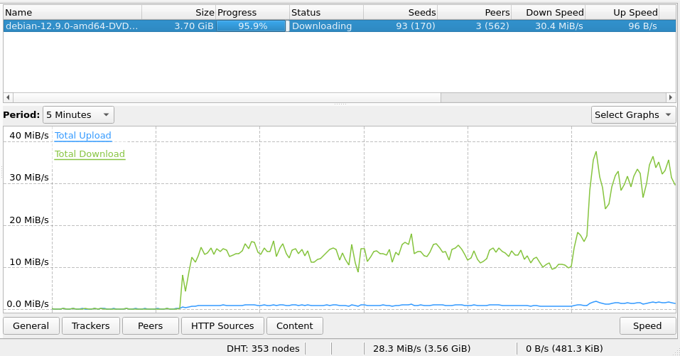
Task: Select the debian-12.9.0-amd64-DVD torrent row
Action: (x=340, y=26)
